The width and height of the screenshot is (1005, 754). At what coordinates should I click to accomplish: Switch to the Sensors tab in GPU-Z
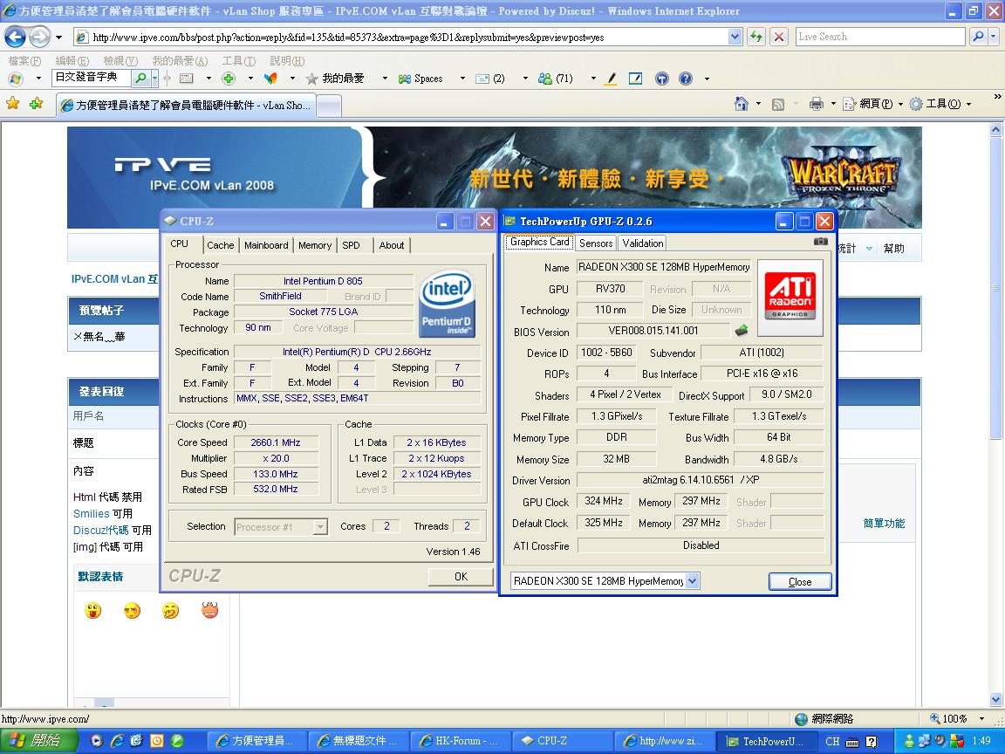pos(595,243)
